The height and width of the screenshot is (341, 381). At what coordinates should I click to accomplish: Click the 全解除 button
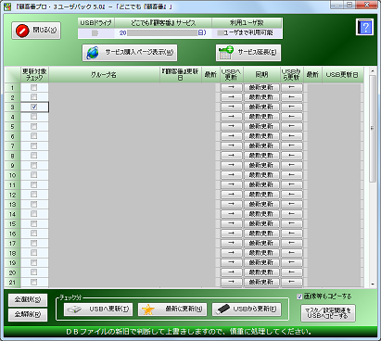(28, 315)
